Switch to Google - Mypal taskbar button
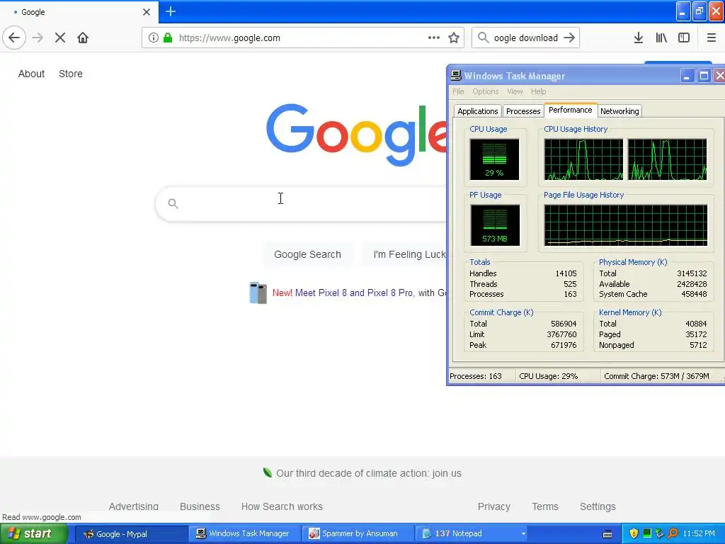The width and height of the screenshot is (725, 544). pyautogui.click(x=131, y=533)
